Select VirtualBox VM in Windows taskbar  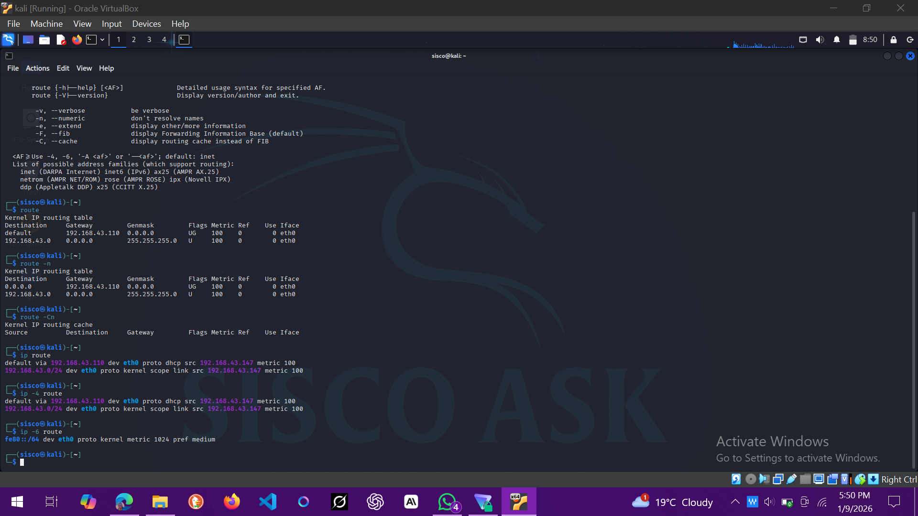click(x=519, y=502)
